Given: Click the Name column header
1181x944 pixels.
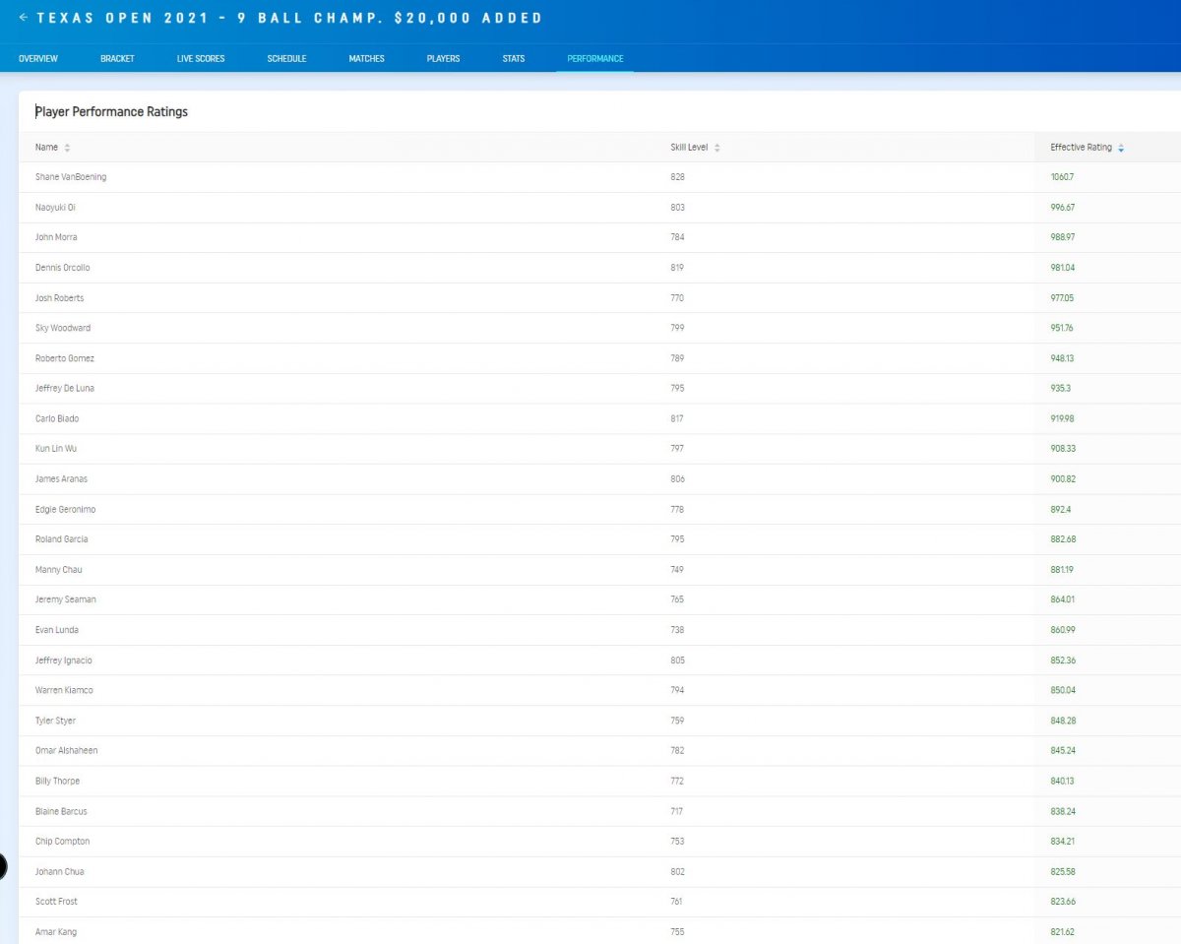Looking at the screenshot, I should click(46, 148).
